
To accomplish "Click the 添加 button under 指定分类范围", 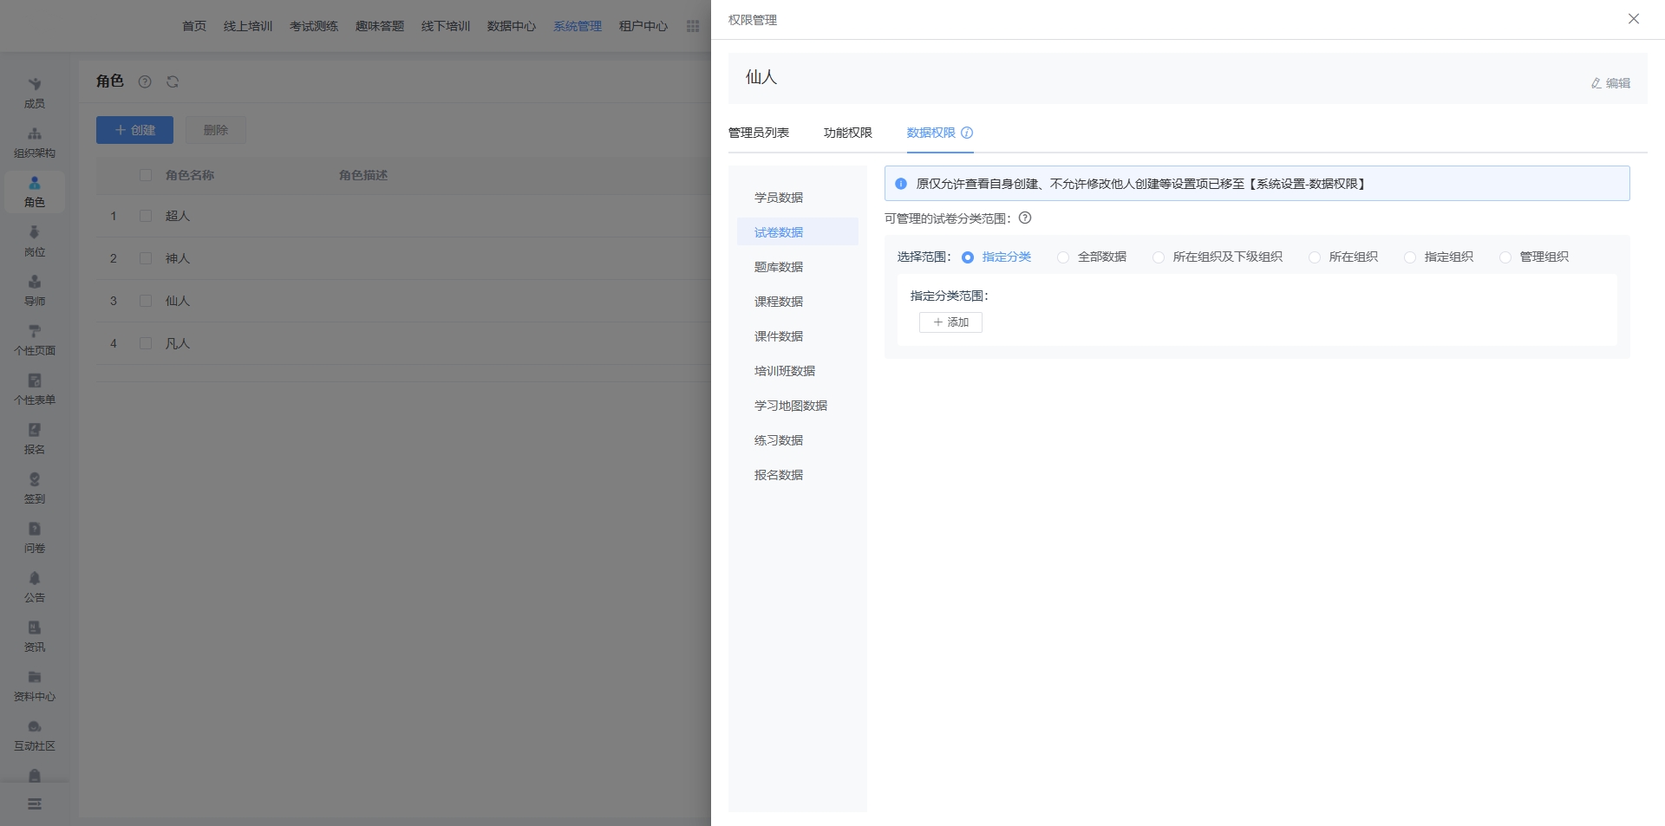I will coord(950,322).
